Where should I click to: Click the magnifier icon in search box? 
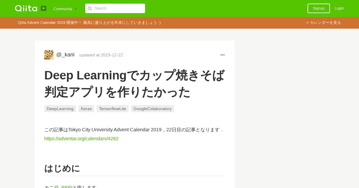90,8
